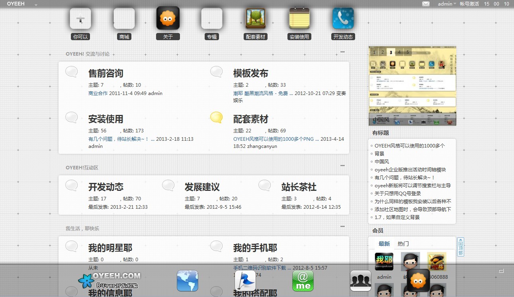Screen dimensions: 514x297
Task: Click the speech bubble icon beside 模板发布
Action: [x=217, y=72]
